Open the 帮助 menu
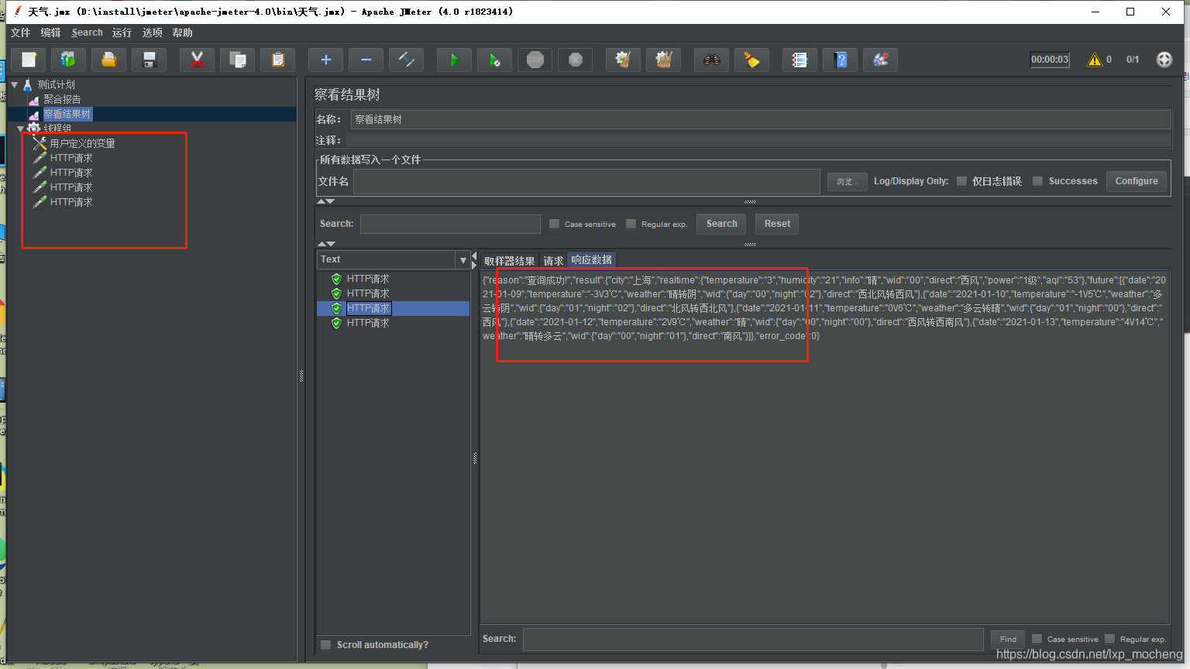 tap(182, 33)
